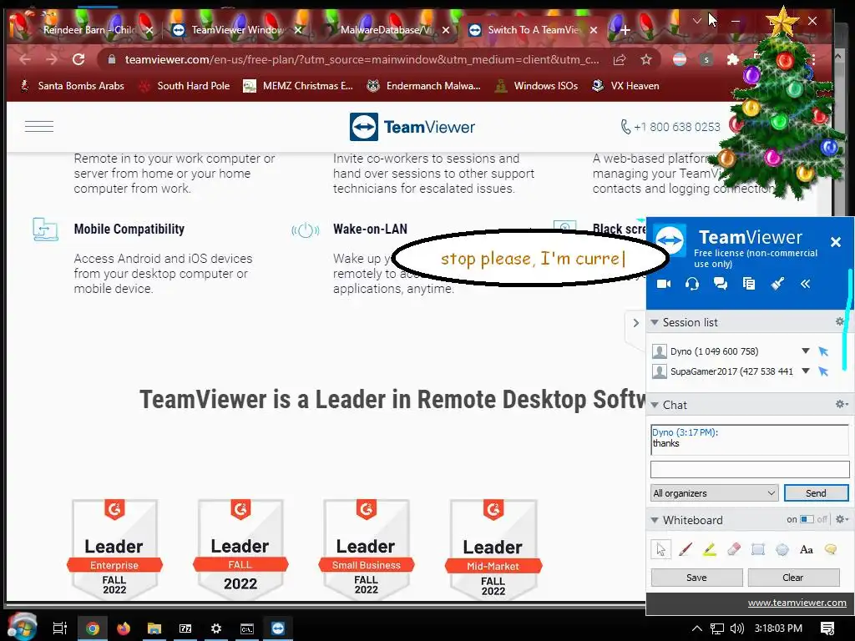Collapse the TeamViewer panel with double chevron
This screenshot has height=641, width=855.
pyautogui.click(x=806, y=284)
